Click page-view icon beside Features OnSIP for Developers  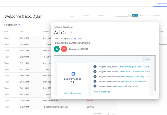[95, 81]
